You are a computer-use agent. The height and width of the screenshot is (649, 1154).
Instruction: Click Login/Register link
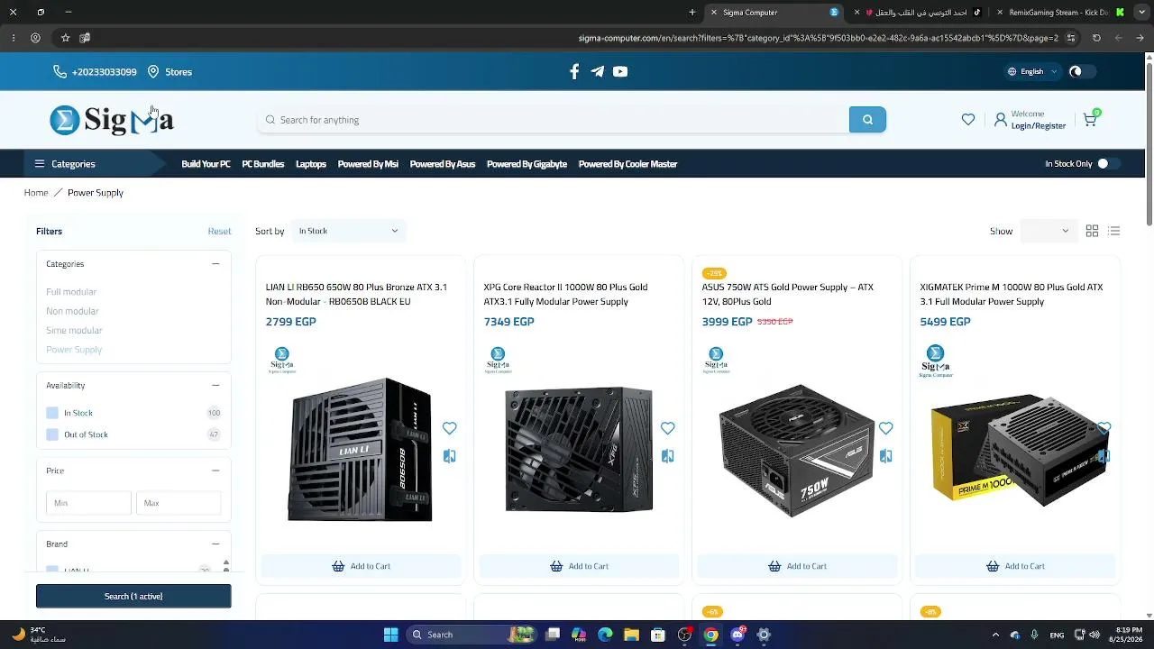tap(1039, 126)
